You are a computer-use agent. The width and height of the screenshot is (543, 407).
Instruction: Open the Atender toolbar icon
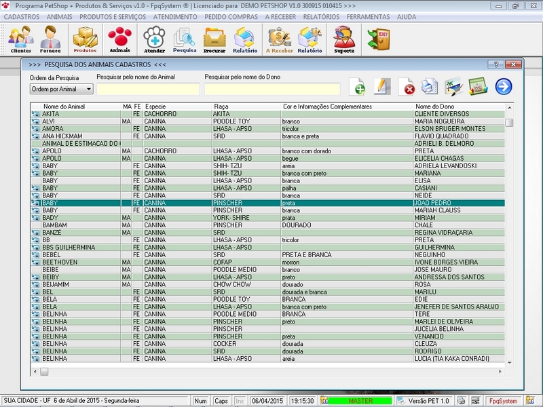(154, 39)
